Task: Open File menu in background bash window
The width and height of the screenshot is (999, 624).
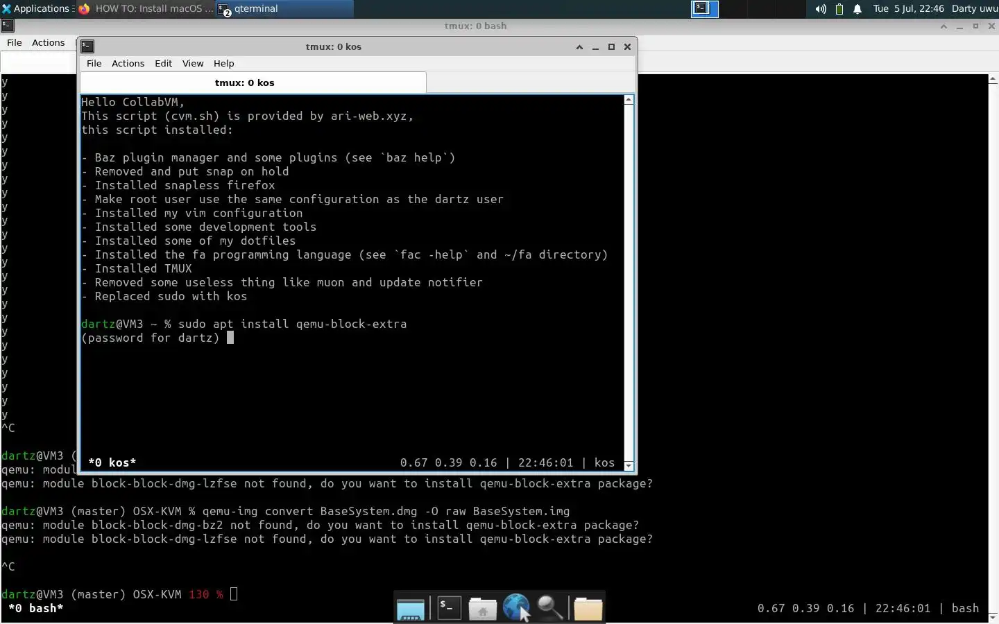Action: 15,42
